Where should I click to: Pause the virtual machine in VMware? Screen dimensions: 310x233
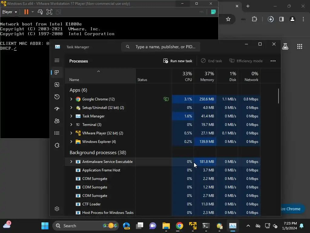(26, 12)
